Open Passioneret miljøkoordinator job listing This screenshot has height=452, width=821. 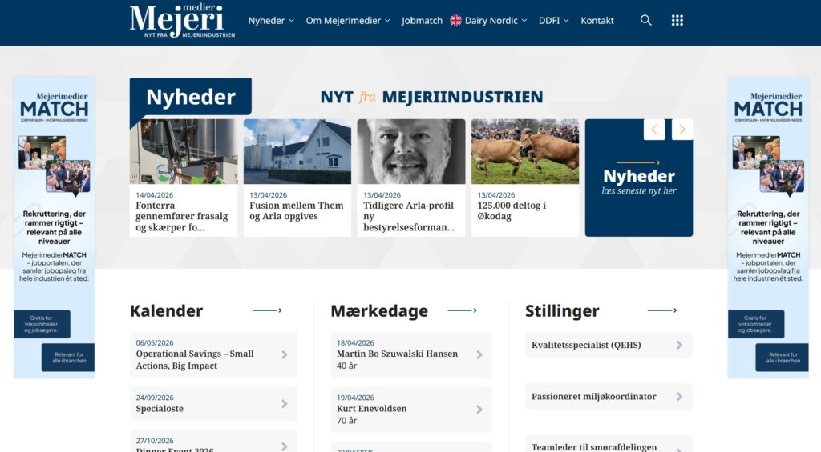pos(609,397)
